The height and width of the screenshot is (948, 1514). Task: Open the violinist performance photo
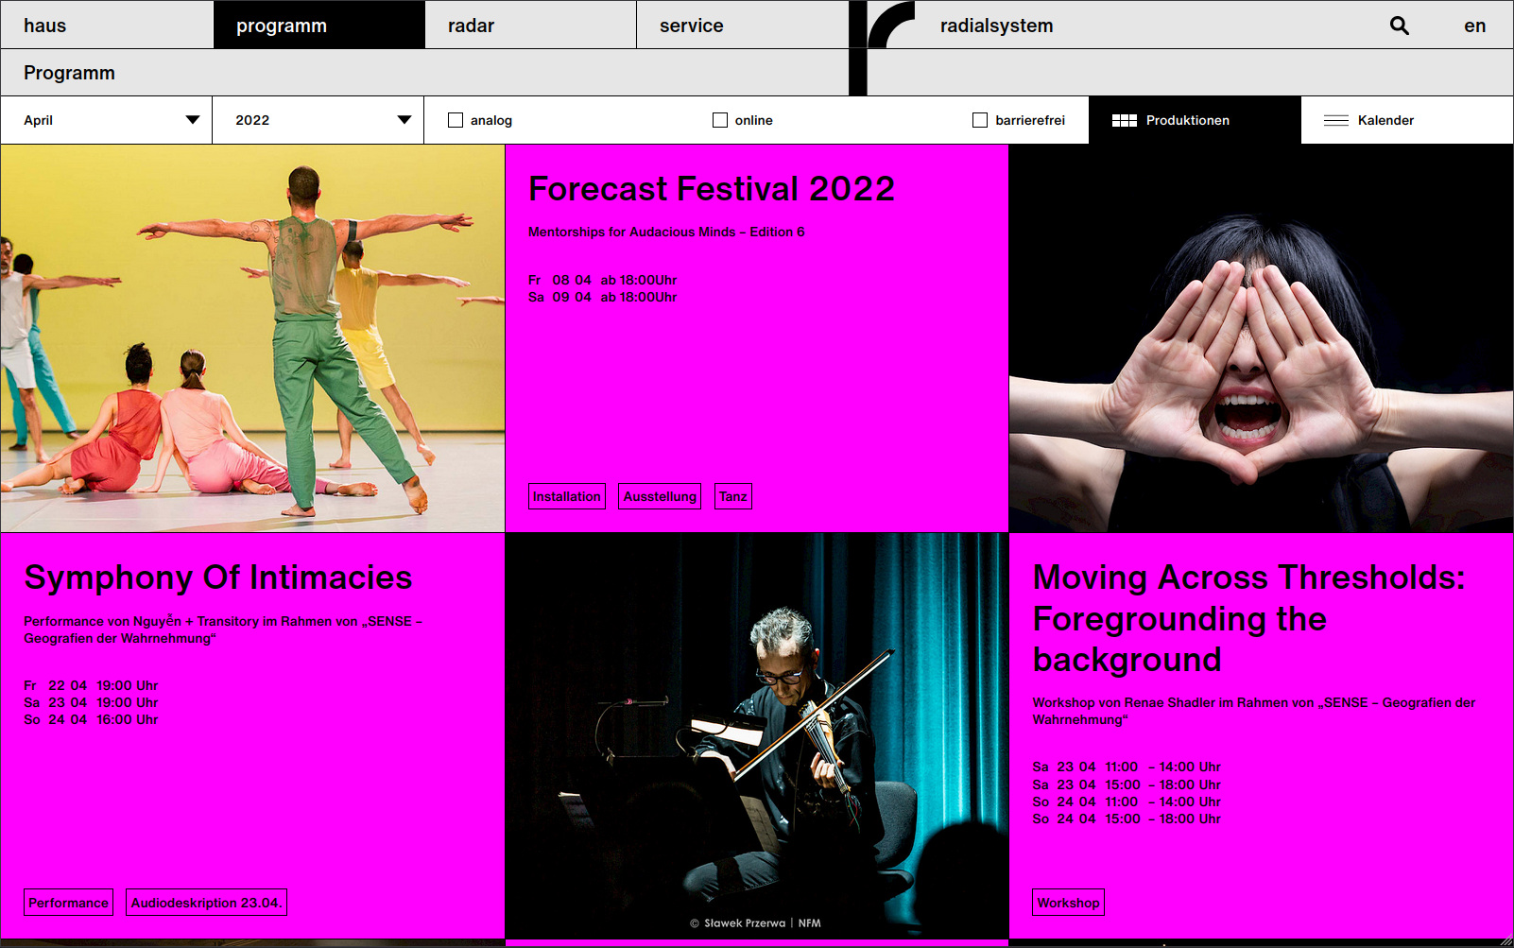pos(757,735)
